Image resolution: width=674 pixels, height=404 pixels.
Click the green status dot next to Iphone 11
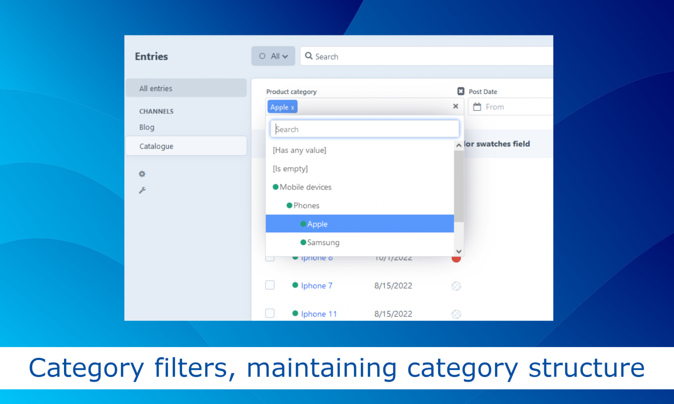click(x=295, y=313)
